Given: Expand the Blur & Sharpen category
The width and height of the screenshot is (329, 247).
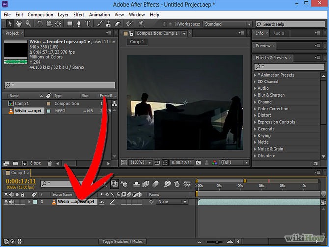Looking at the screenshot, I should [255, 95].
